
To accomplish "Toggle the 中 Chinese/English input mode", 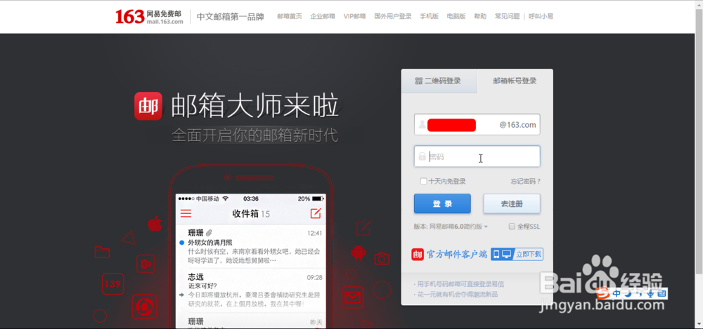I will coord(617,294).
